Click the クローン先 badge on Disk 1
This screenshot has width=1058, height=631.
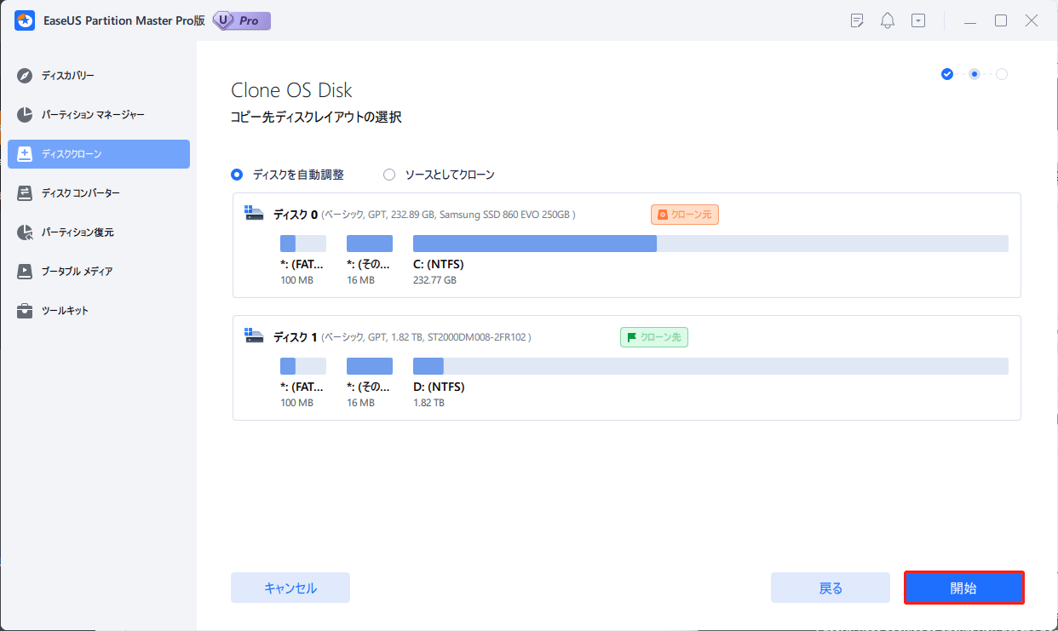tap(653, 337)
